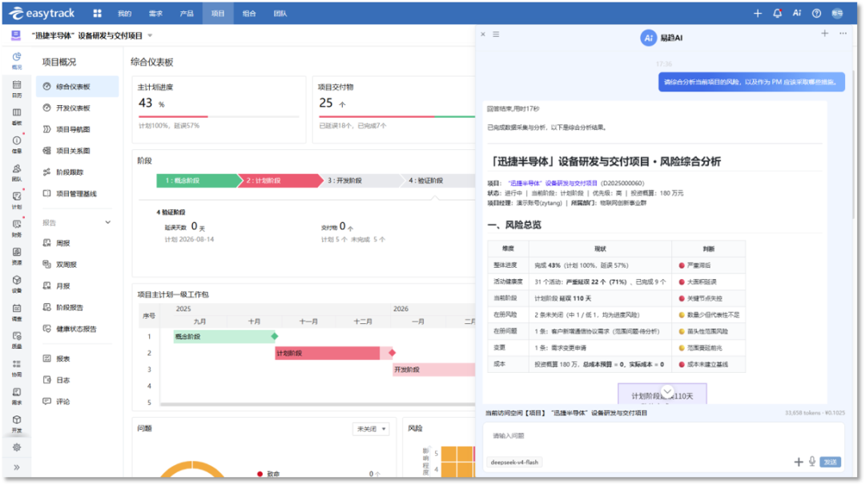Click the user question bubble in AI chat
The width and height of the screenshot is (865, 485).
coord(751,83)
